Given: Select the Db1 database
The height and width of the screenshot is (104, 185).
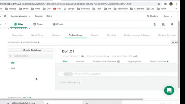Looking at the screenshot, I should (13, 63).
